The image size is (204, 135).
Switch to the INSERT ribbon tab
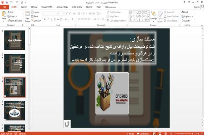tap(24, 7)
